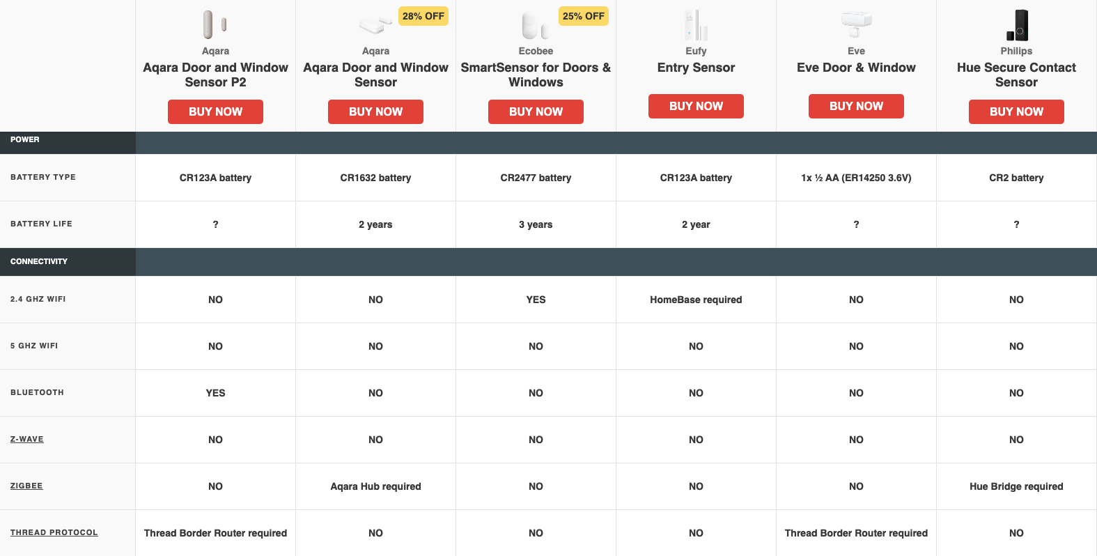Select the CR2 battery cell
1097x556 pixels.
coord(1016,178)
